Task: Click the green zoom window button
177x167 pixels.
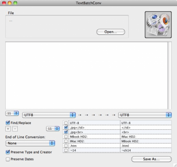Action: [x=15, y=3]
